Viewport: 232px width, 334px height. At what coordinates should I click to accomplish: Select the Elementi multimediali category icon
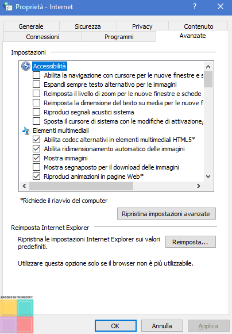click(x=26, y=130)
